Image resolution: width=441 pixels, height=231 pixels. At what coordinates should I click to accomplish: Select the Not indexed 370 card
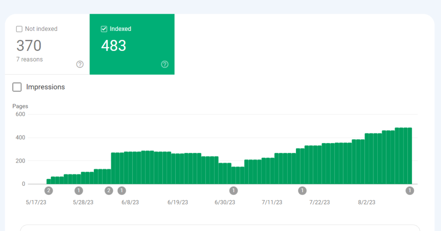point(47,44)
